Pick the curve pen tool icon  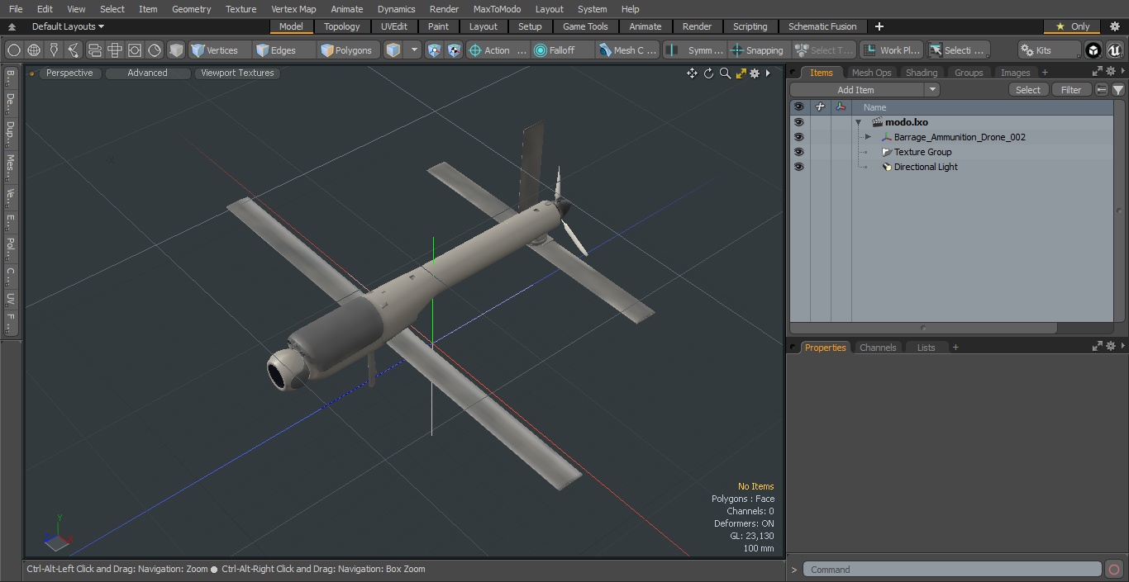74,50
